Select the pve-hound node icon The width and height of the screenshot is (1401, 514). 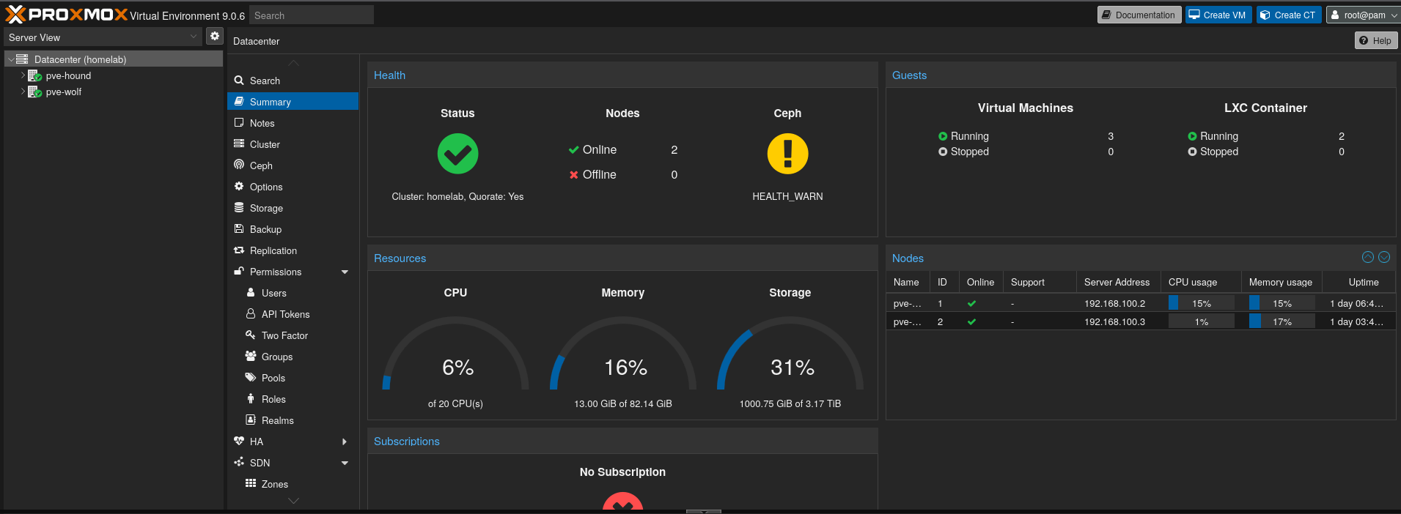(x=34, y=75)
